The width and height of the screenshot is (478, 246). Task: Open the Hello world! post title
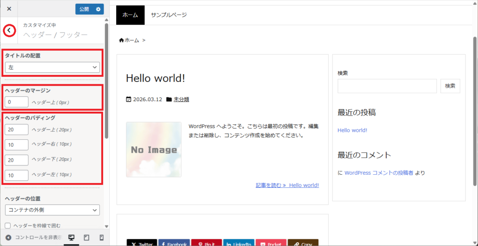[155, 78]
